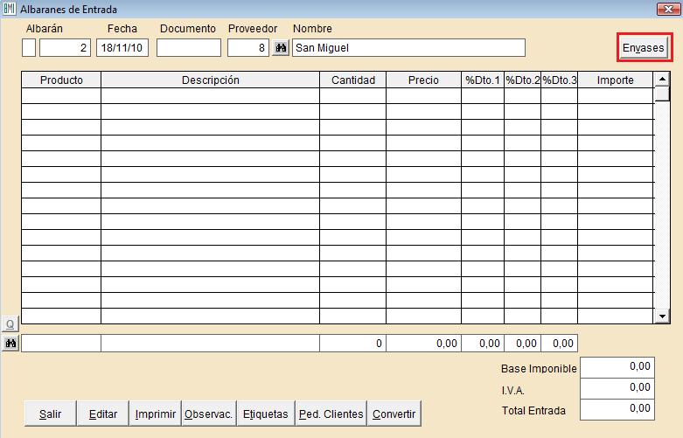The width and height of the screenshot is (683, 438).
Task: Click the binoculars search icon beside Proveedor
Action: pos(280,48)
